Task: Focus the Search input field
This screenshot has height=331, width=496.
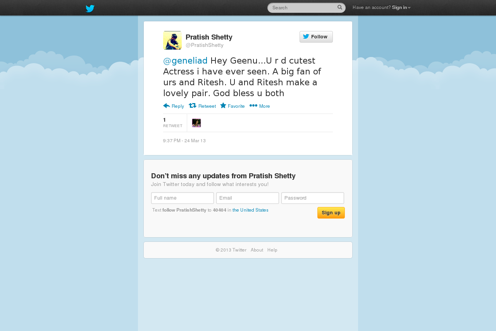Action: coord(302,8)
